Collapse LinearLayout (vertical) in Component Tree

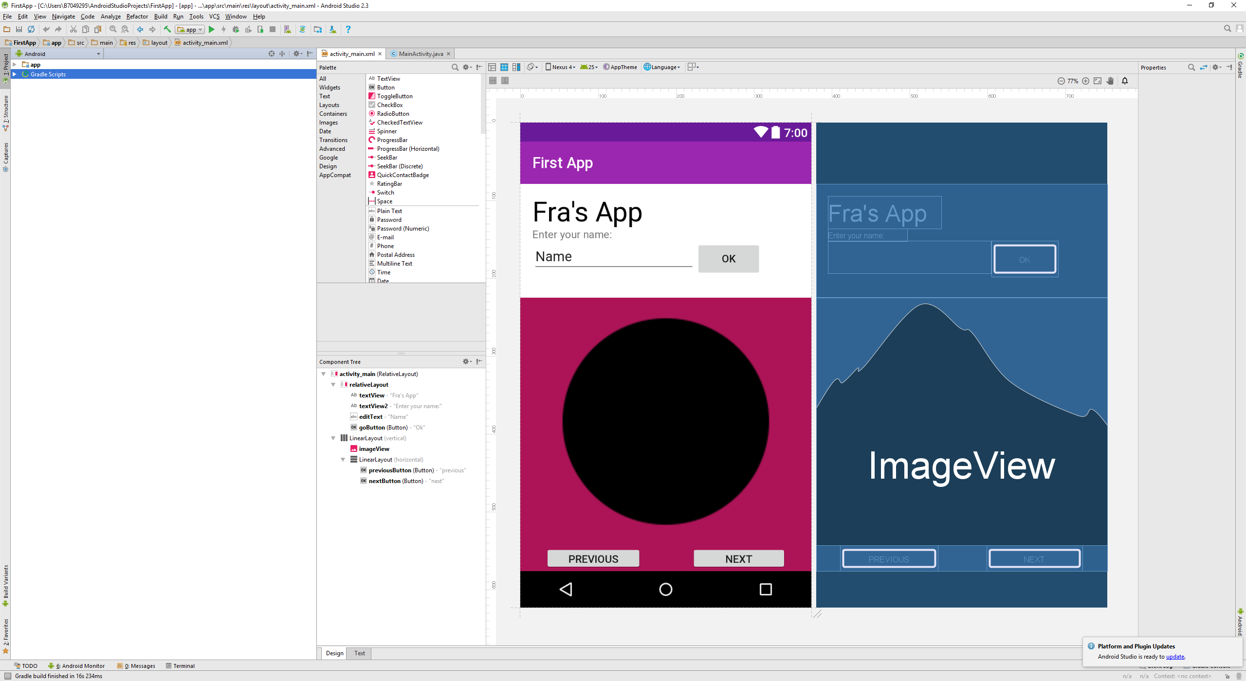coord(333,438)
